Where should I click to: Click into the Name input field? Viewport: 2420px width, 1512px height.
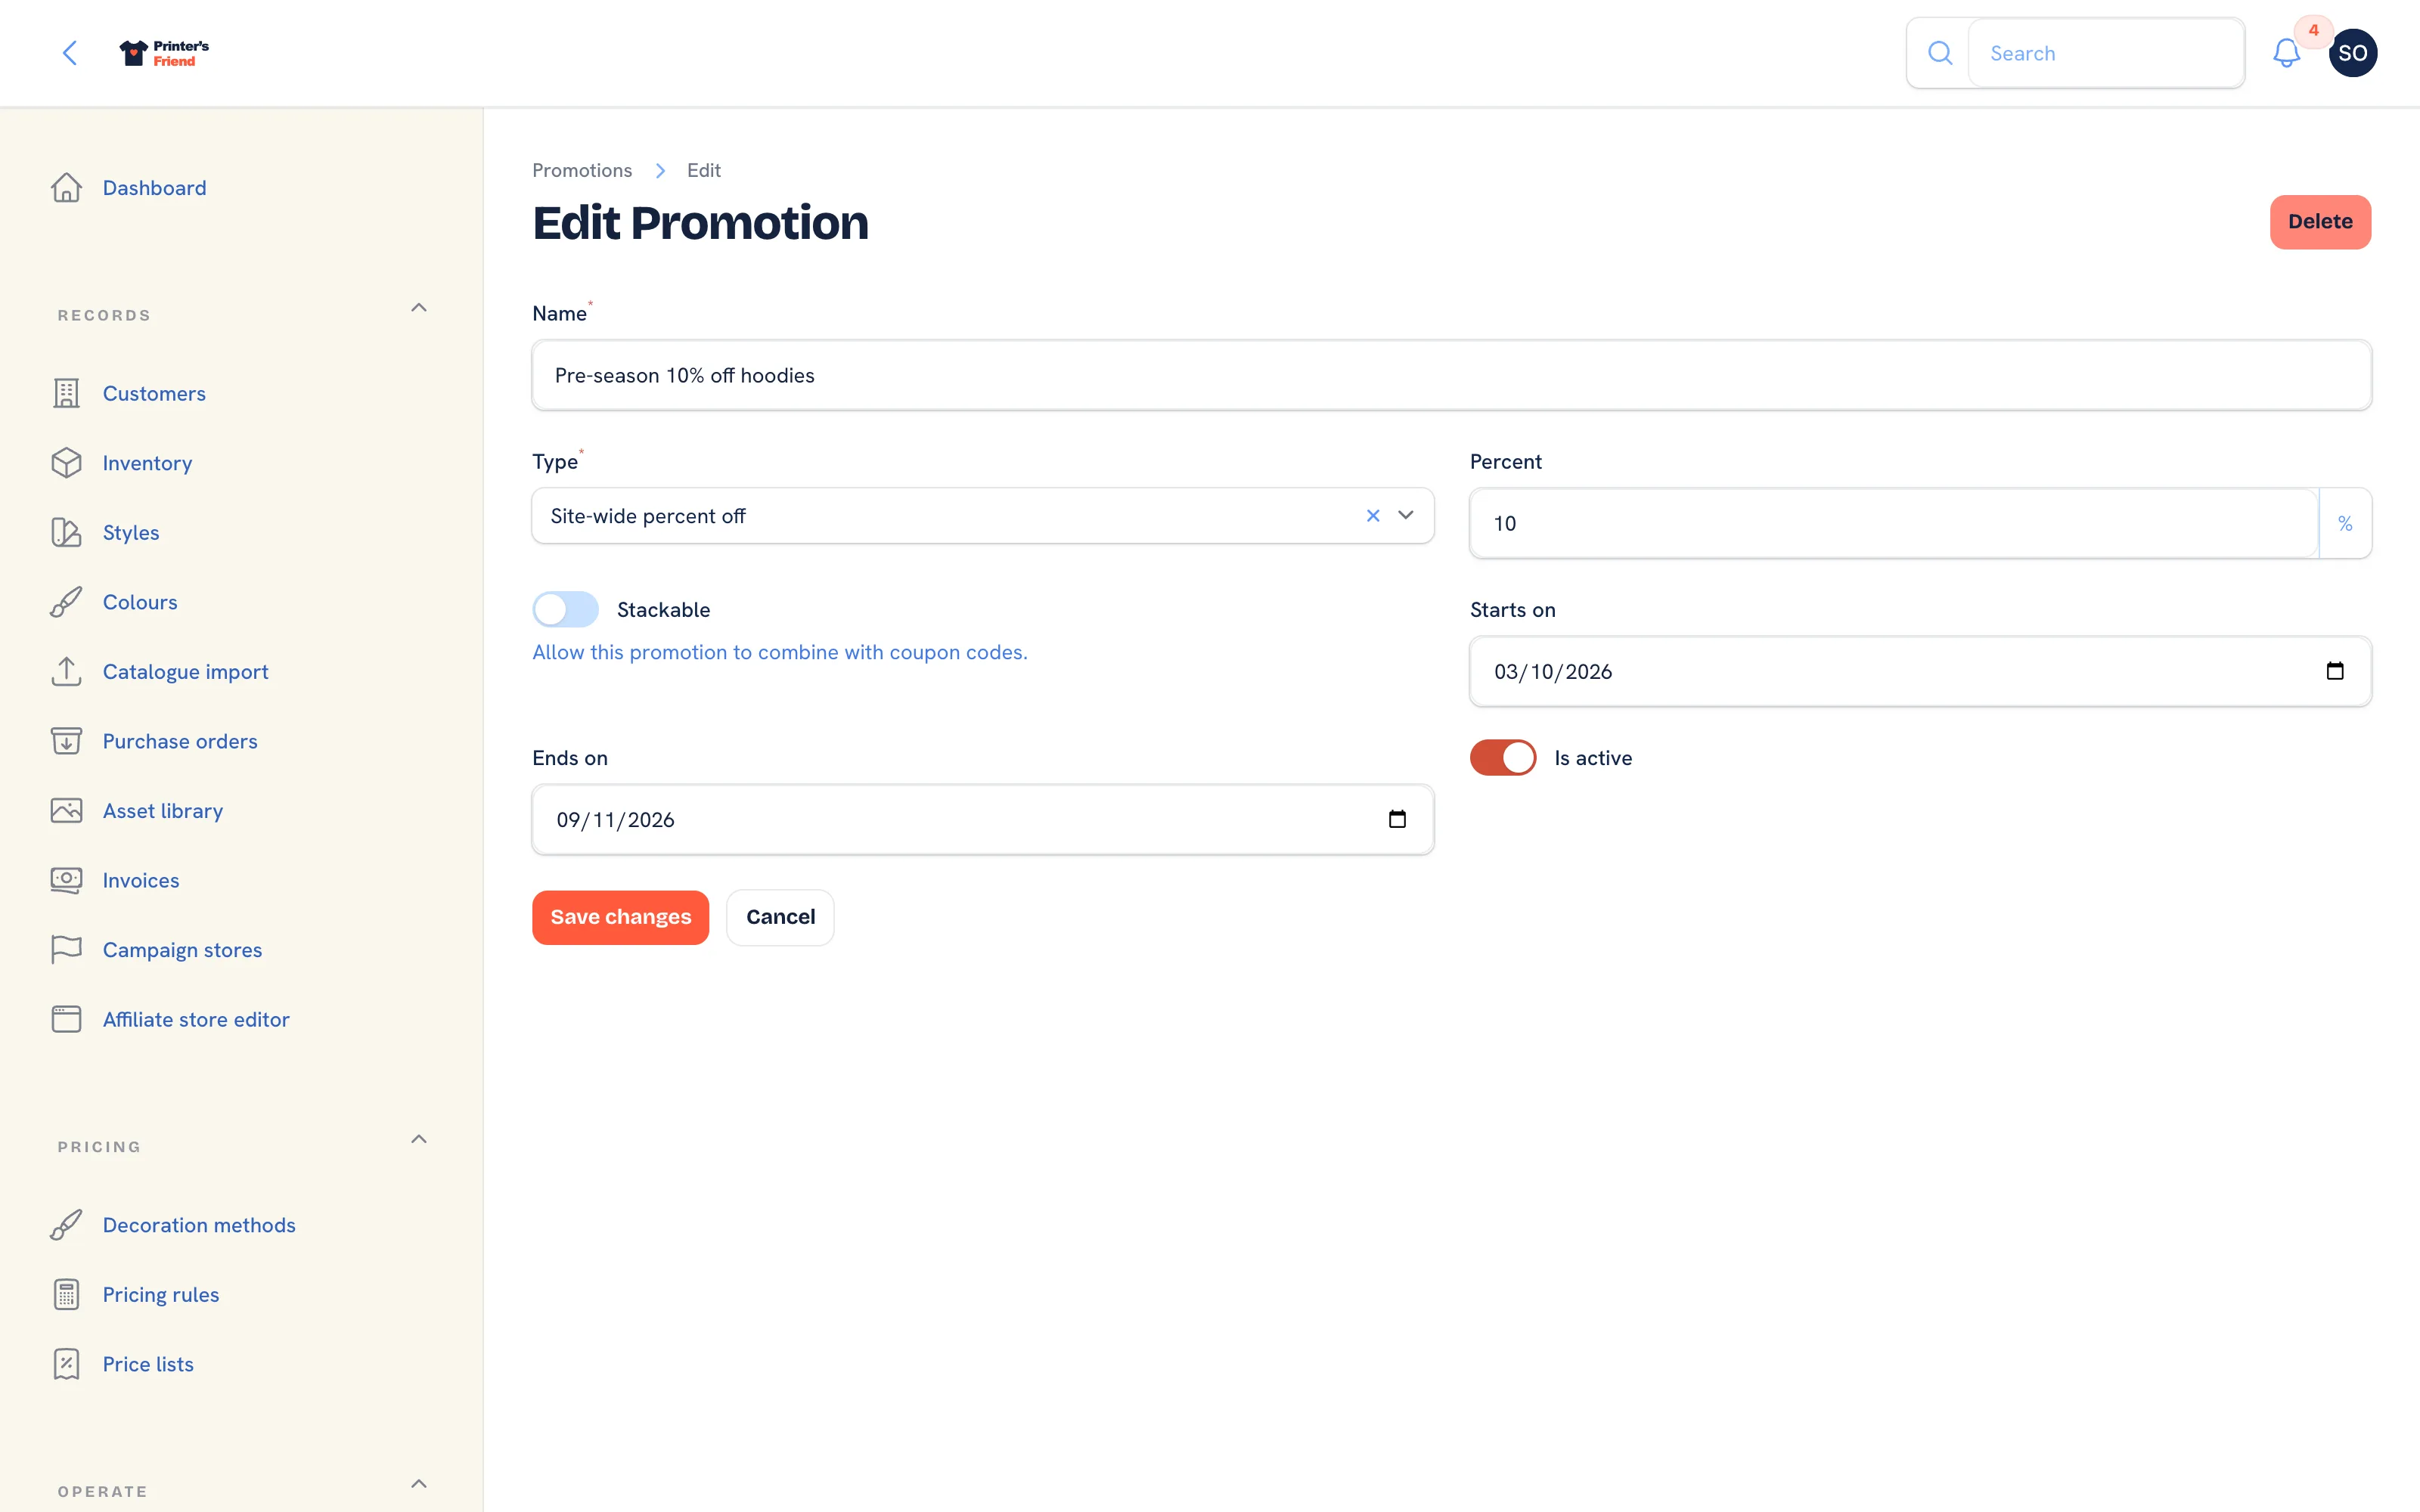point(1451,375)
